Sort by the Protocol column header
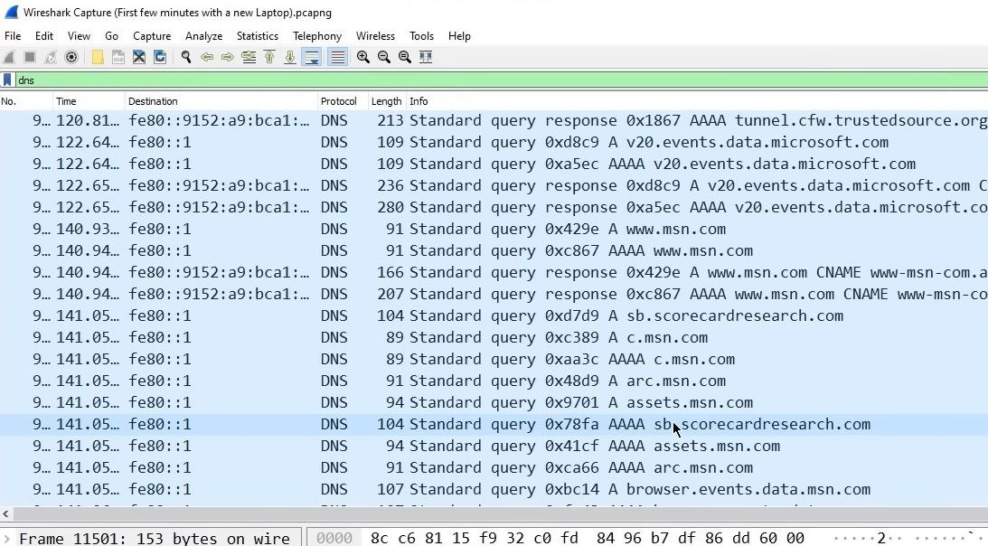 click(x=343, y=101)
